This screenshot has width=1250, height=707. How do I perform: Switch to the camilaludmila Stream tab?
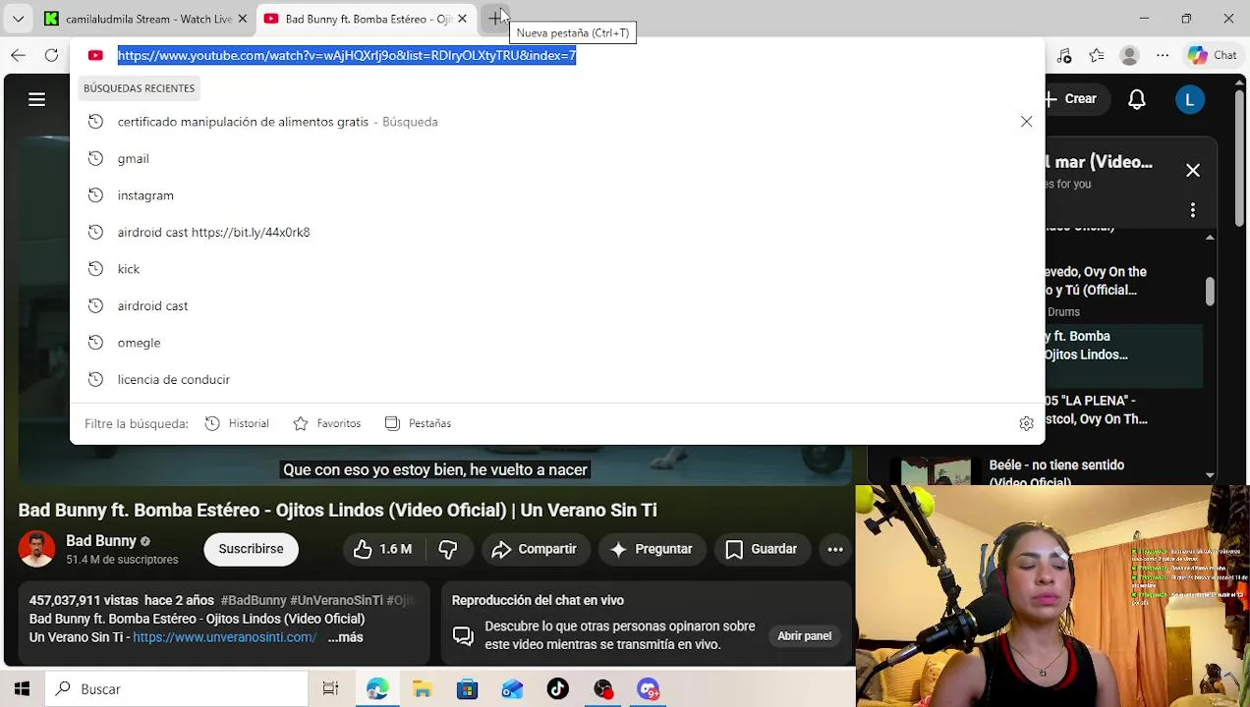[x=144, y=19]
